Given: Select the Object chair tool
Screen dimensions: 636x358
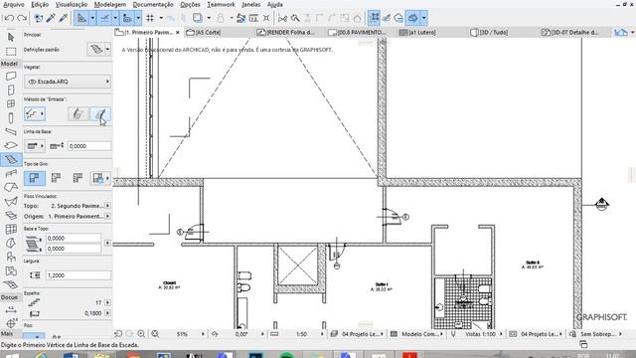Looking at the screenshot, I should [11, 257].
